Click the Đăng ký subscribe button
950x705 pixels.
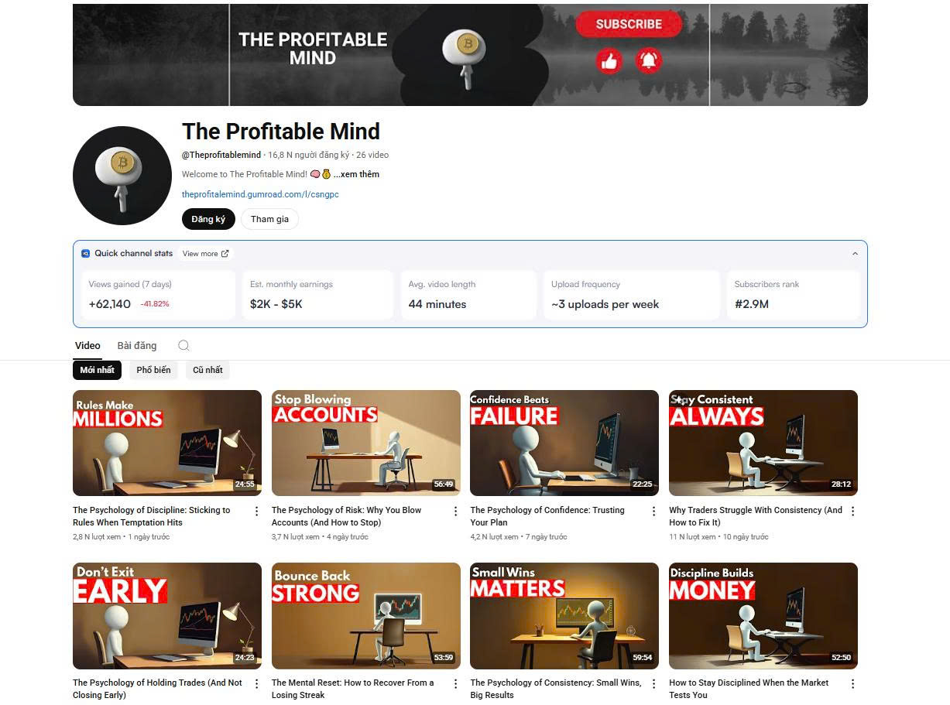click(x=208, y=219)
